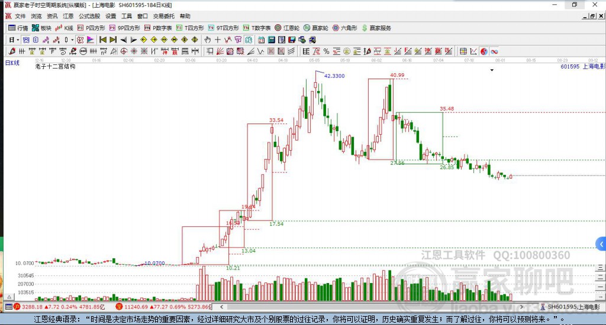Toggle the grid display button
This screenshot has height=325, width=606.
[463, 51]
